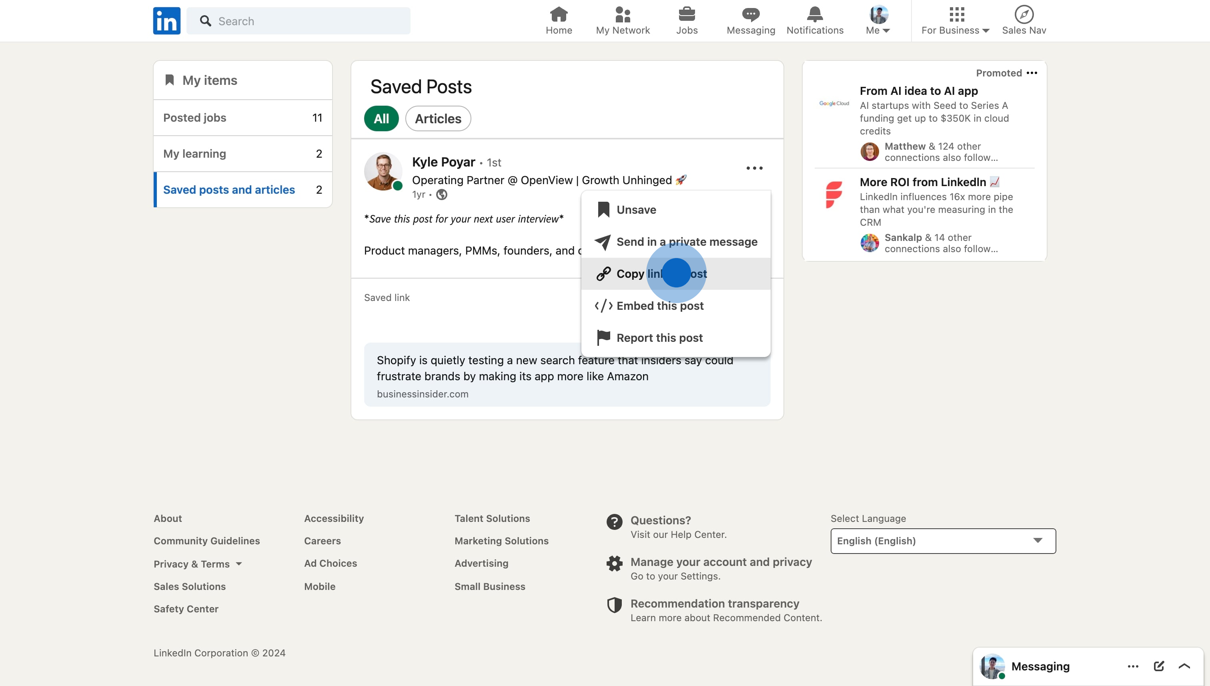The image size is (1210, 686).
Task: Expand the Privacy & Terms footer menu
Action: pos(198,564)
